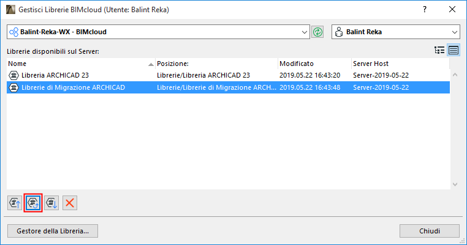Close the Gestisci Librerie BIMcloud dialog
Image resolution: width=467 pixels, height=245 pixels.
tap(452, 10)
